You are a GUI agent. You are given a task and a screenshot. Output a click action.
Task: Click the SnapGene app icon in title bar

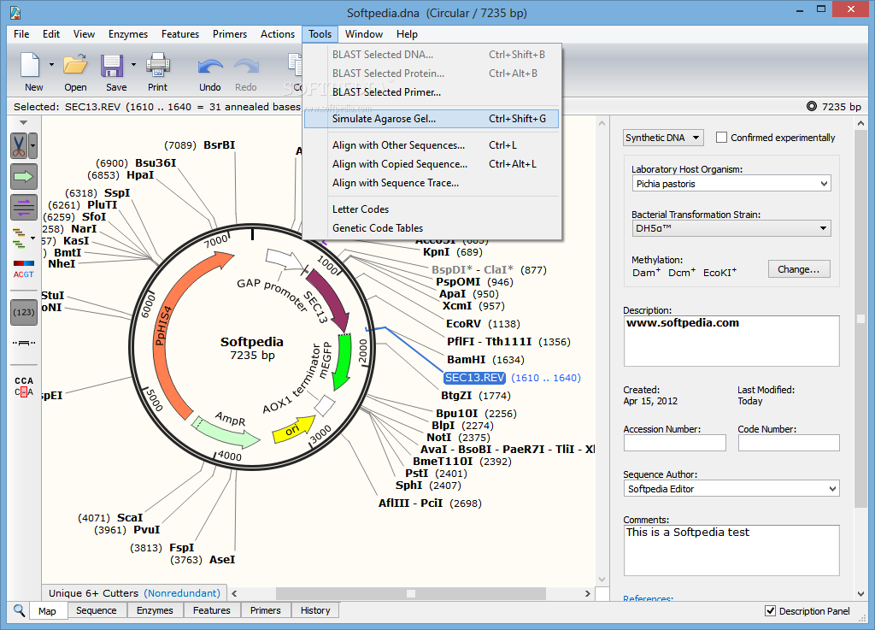point(15,12)
